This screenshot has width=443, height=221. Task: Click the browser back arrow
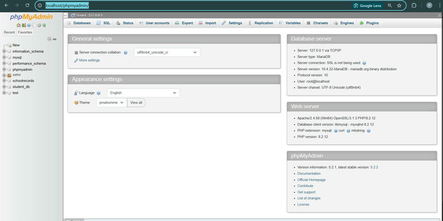tap(6, 5)
